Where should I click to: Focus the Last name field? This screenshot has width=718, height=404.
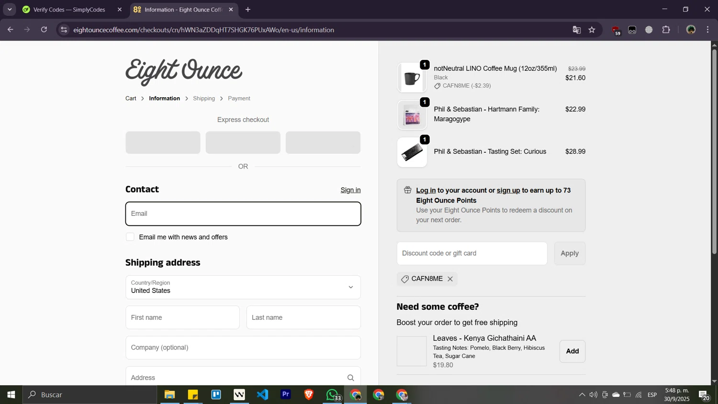303,317
